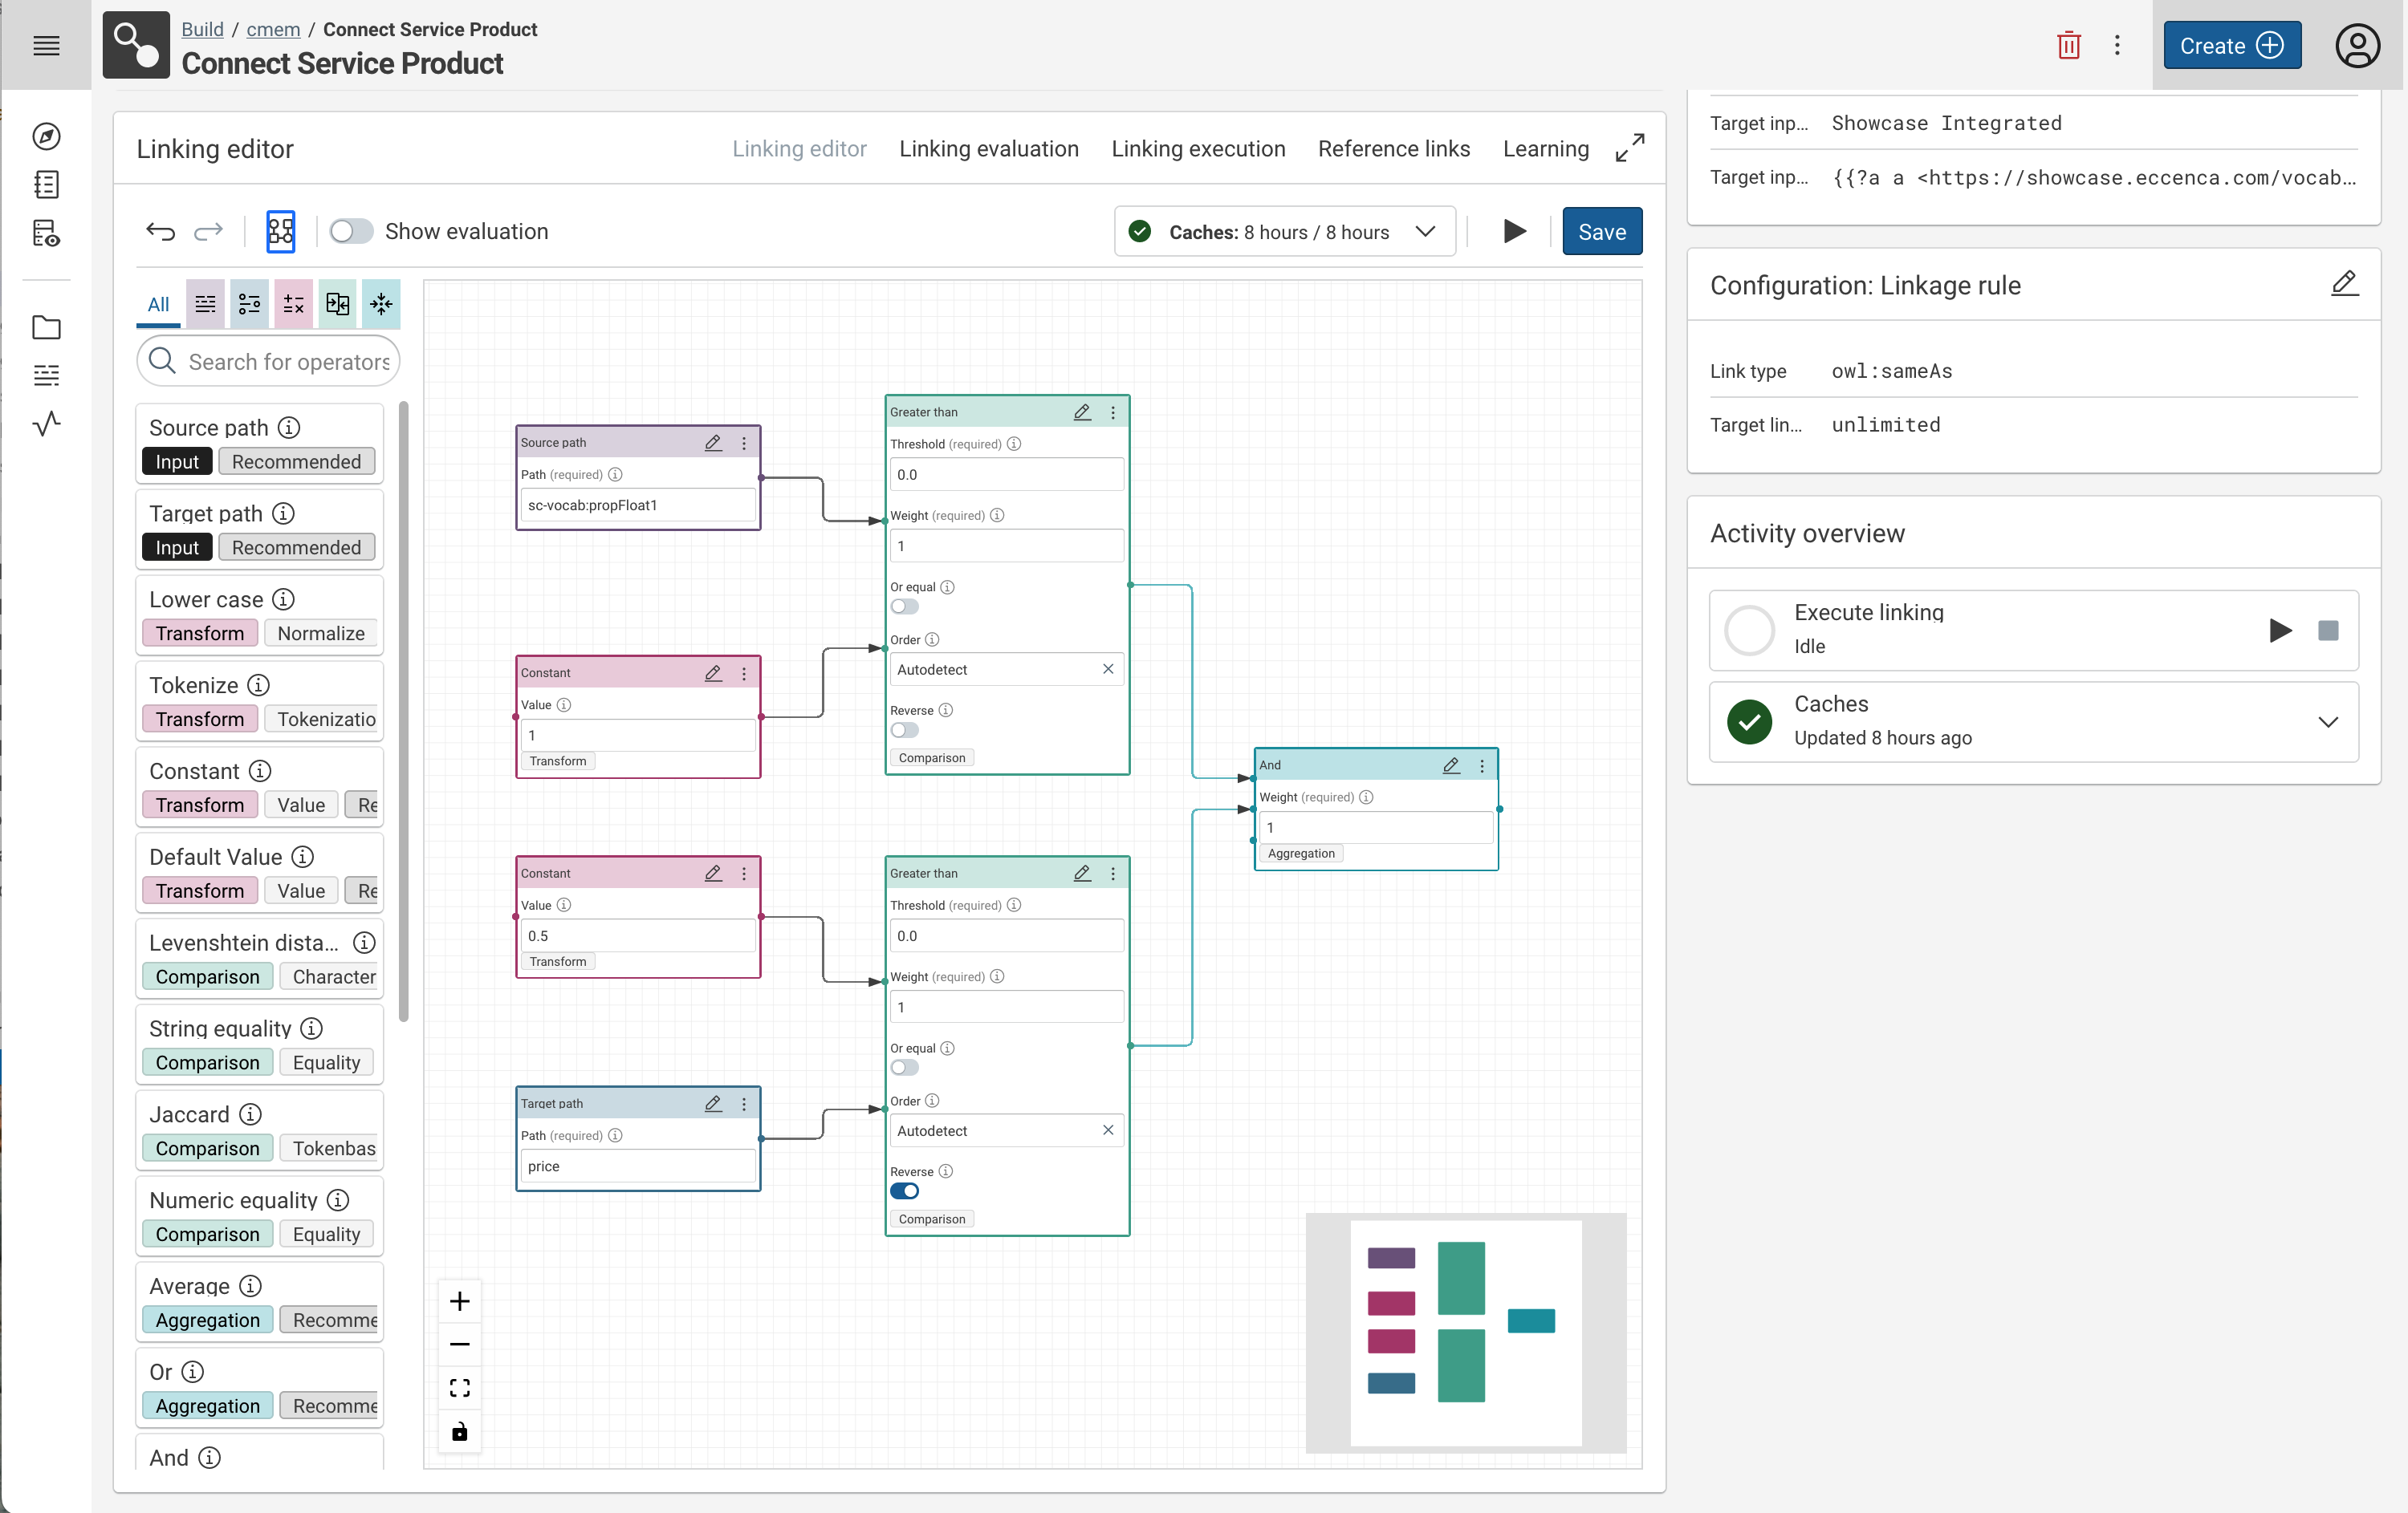Follow the Build breadcrumb link
This screenshot has width=2408, height=1513.
tap(202, 29)
